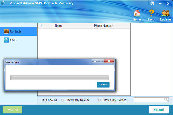The width and height of the screenshot is (173, 115).
Task: Minimize the main Vibosoft window
Action: pyautogui.click(x=160, y=3)
